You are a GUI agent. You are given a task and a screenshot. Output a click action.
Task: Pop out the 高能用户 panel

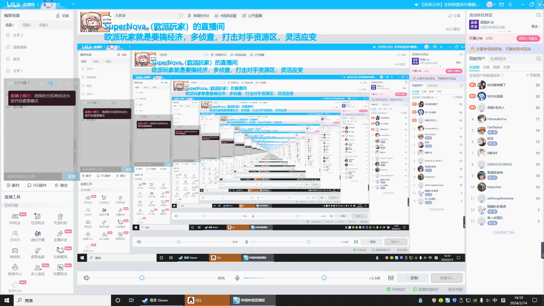coord(539,59)
